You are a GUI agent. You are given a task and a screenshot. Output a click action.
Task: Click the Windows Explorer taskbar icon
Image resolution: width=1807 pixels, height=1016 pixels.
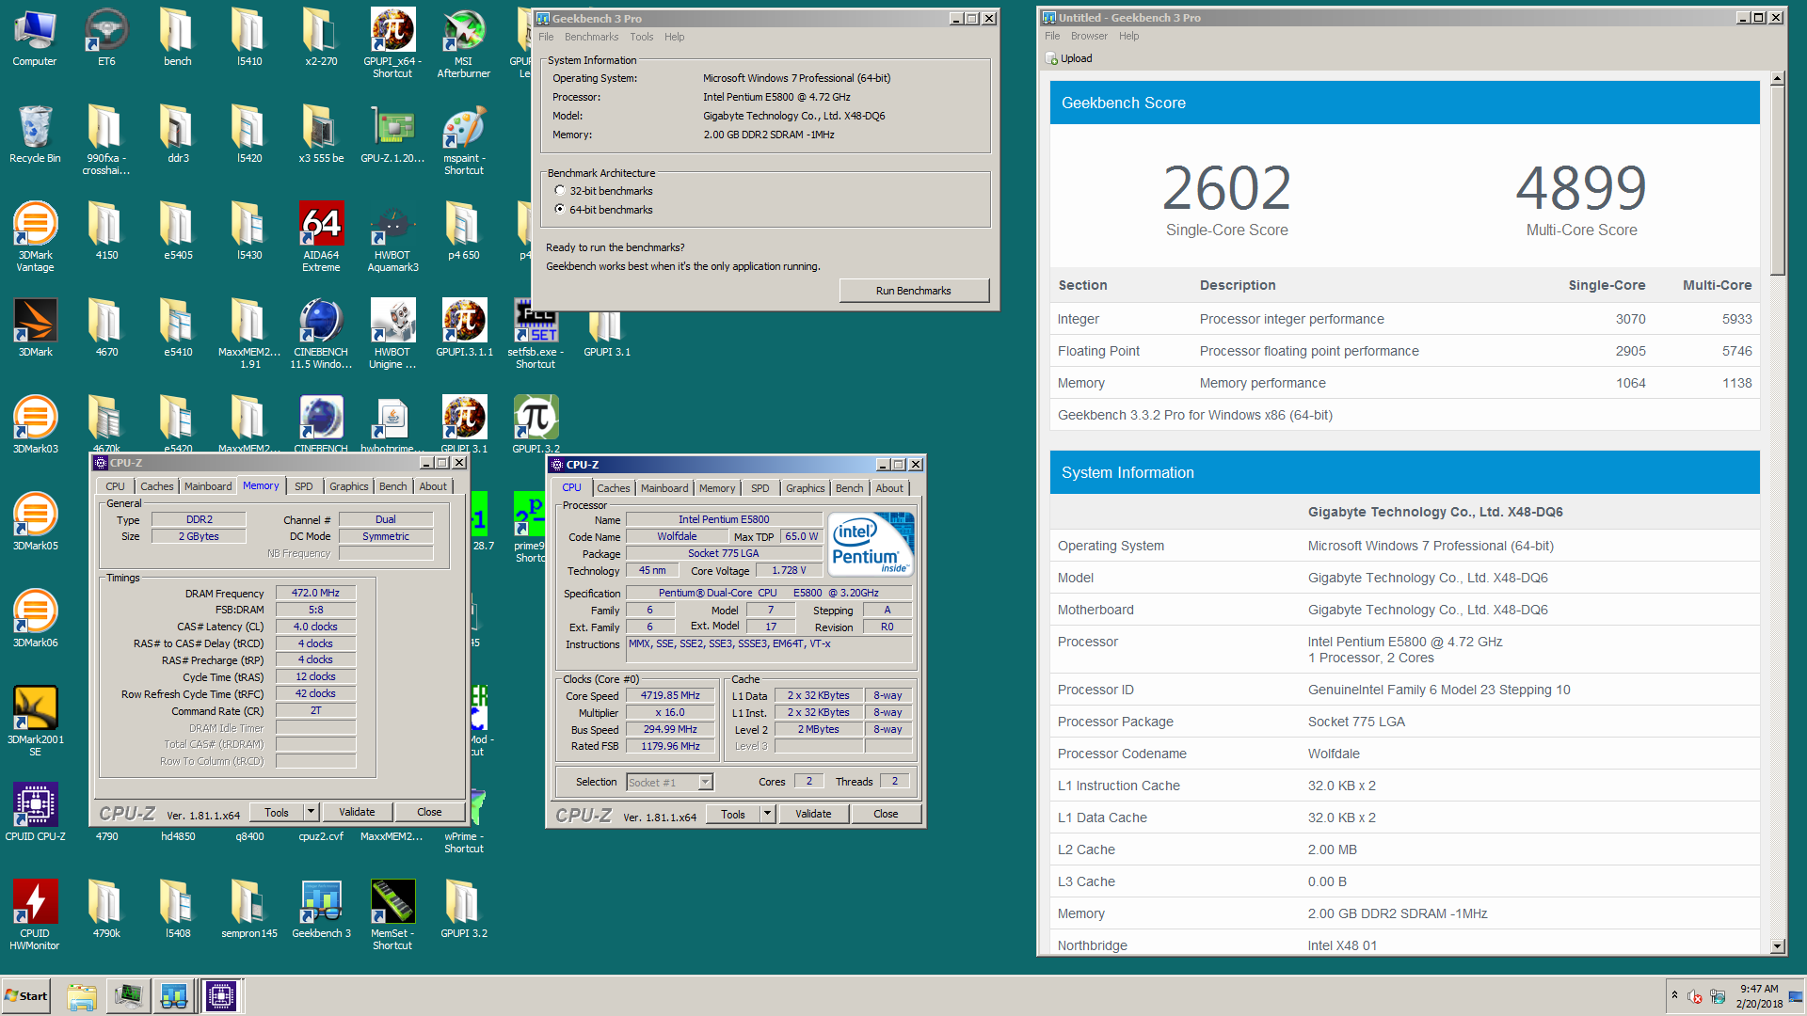click(x=82, y=996)
